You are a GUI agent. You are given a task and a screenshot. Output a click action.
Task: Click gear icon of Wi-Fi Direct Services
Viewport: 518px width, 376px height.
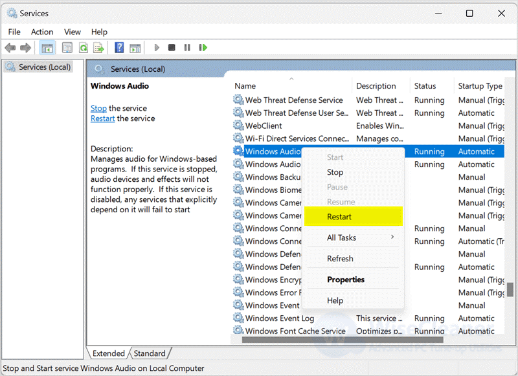click(x=238, y=138)
